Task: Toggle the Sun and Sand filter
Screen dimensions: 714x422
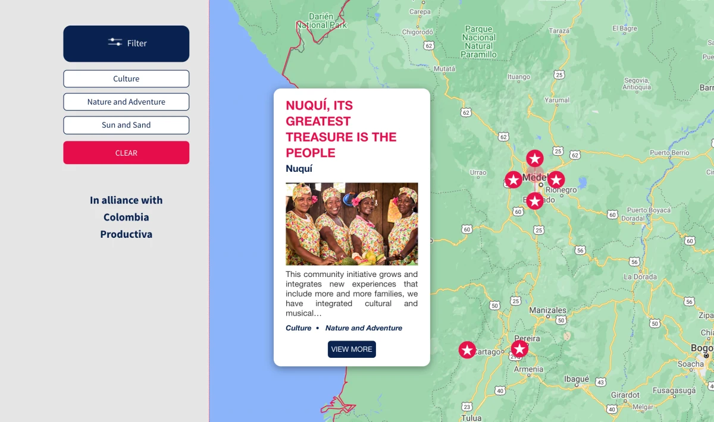Action: point(126,125)
